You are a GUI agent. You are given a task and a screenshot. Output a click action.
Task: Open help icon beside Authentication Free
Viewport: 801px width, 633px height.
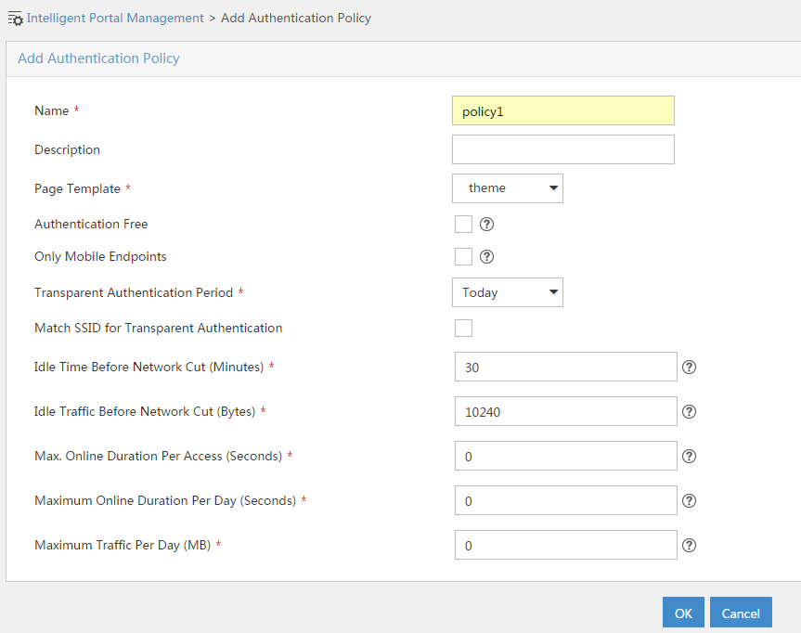(x=487, y=225)
